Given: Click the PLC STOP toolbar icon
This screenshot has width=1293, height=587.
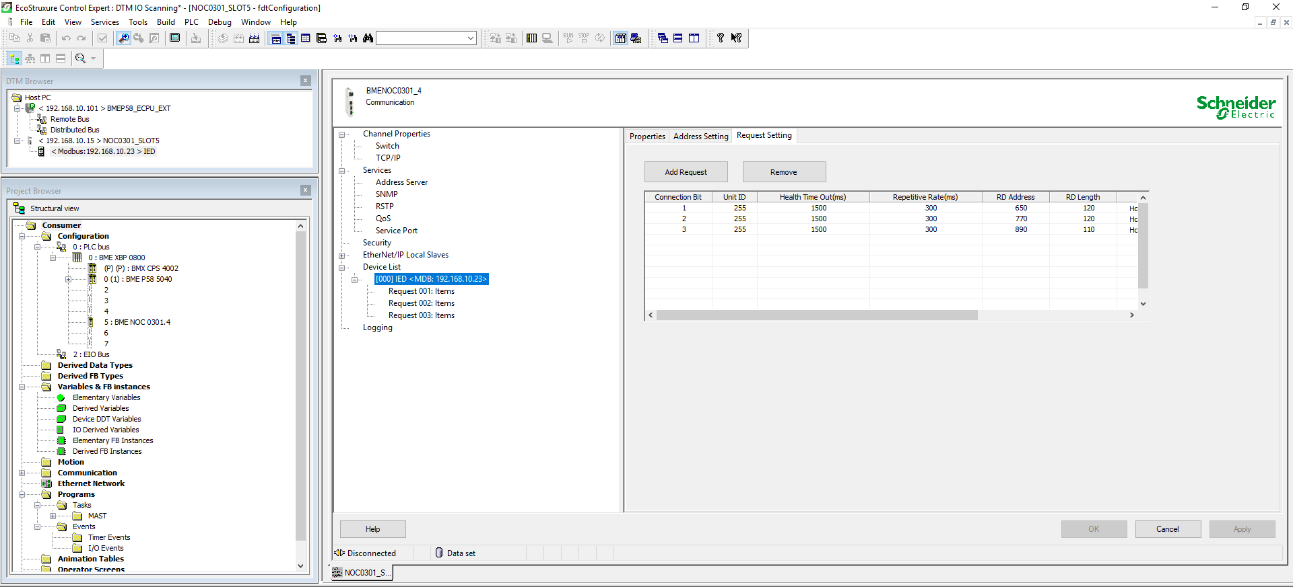Looking at the screenshot, I should (x=584, y=38).
